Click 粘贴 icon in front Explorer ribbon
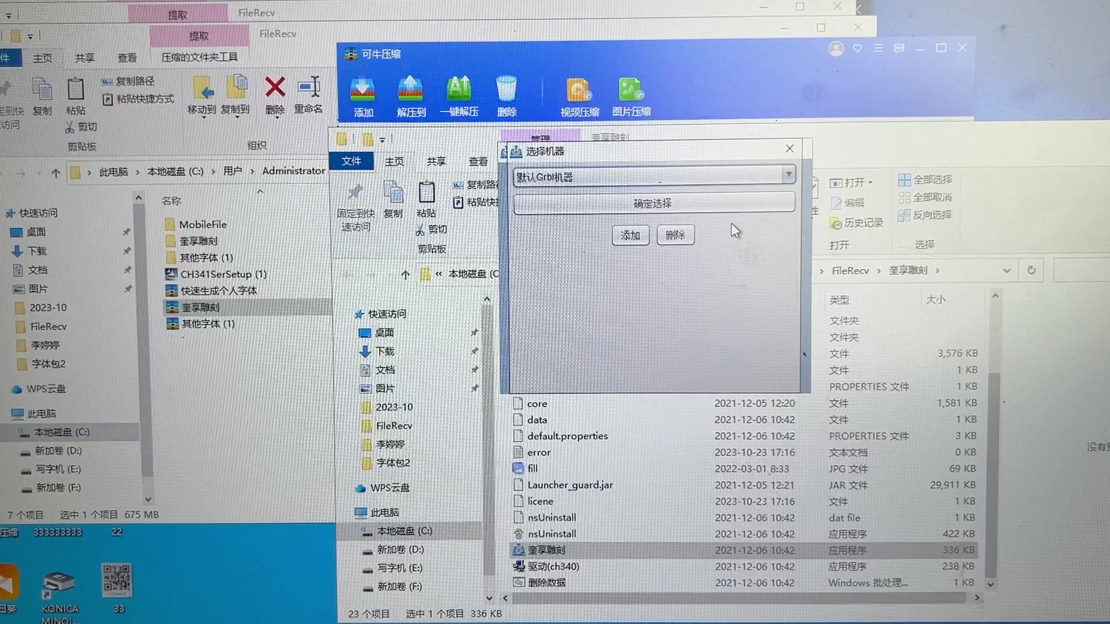This screenshot has height=624, width=1110. pos(427,192)
